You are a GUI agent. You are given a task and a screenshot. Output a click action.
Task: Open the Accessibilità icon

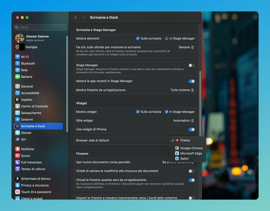coord(17,93)
